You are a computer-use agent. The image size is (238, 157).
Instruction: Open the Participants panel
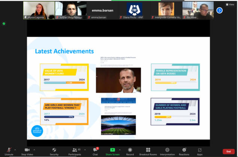75,151
